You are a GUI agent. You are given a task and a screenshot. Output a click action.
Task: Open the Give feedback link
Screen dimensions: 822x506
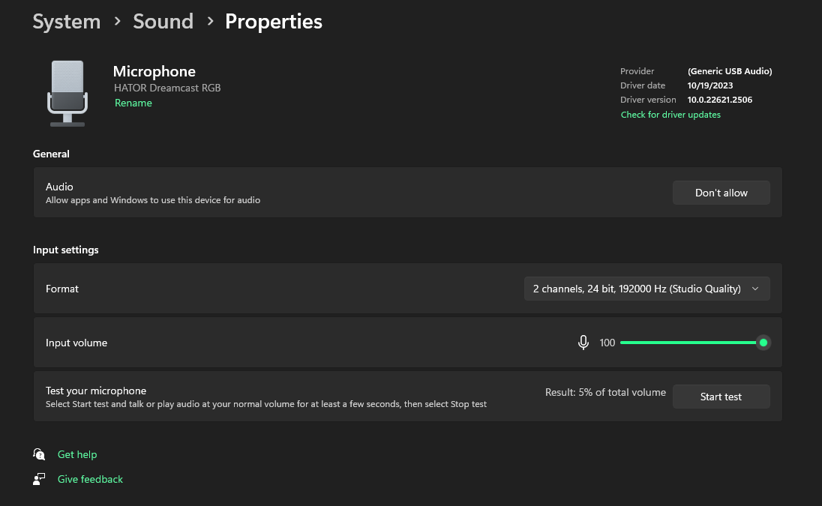coord(90,479)
